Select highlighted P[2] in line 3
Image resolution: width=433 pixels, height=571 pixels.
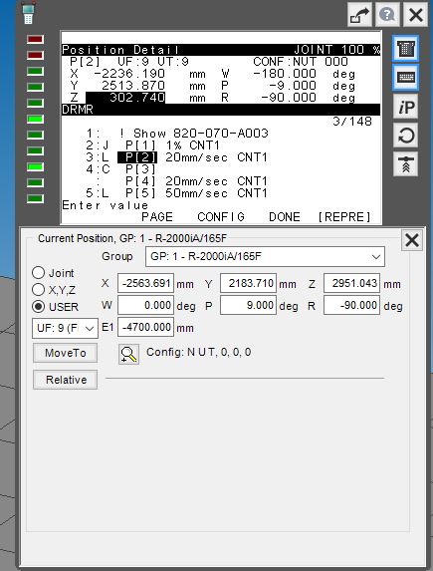coord(137,157)
